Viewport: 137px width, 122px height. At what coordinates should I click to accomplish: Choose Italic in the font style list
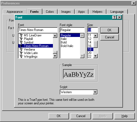coord(70,39)
